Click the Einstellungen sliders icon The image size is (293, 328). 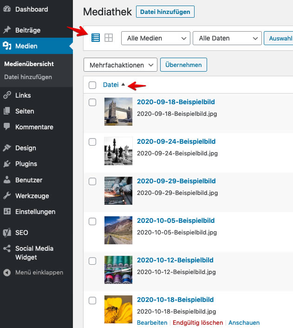click(x=7, y=212)
